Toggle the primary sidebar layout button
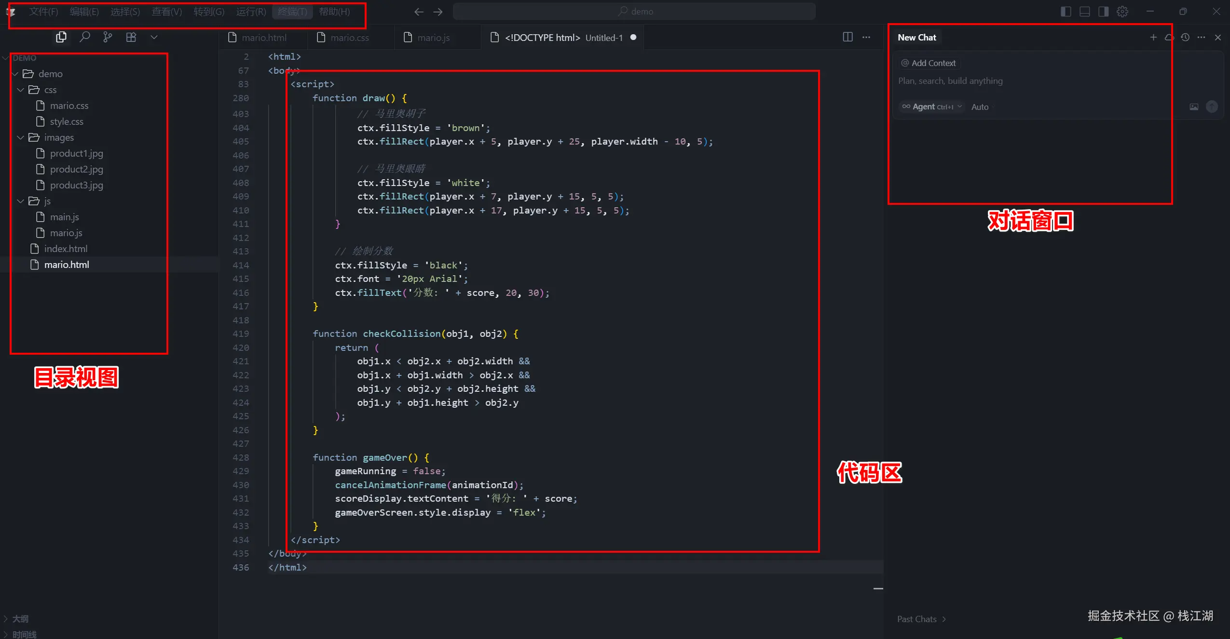Screen dimensions: 1230x639 tap(1066, 12)
